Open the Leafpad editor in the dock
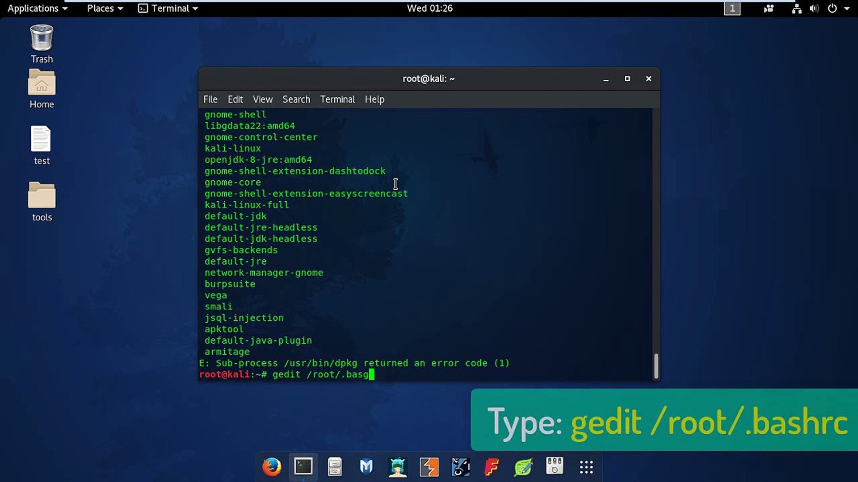This screenshot has width=858, height=482. [523, 467]
